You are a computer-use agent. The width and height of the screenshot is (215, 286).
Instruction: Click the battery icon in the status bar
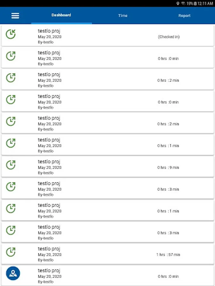point(195,3)
